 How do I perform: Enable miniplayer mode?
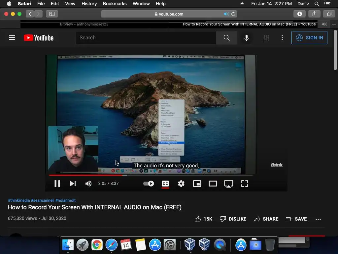click(197, 184)
